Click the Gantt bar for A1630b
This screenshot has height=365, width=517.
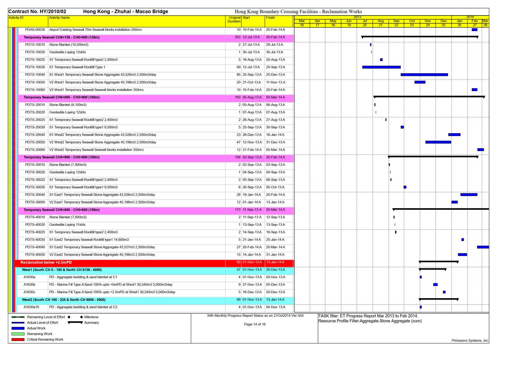coord(435,284)
